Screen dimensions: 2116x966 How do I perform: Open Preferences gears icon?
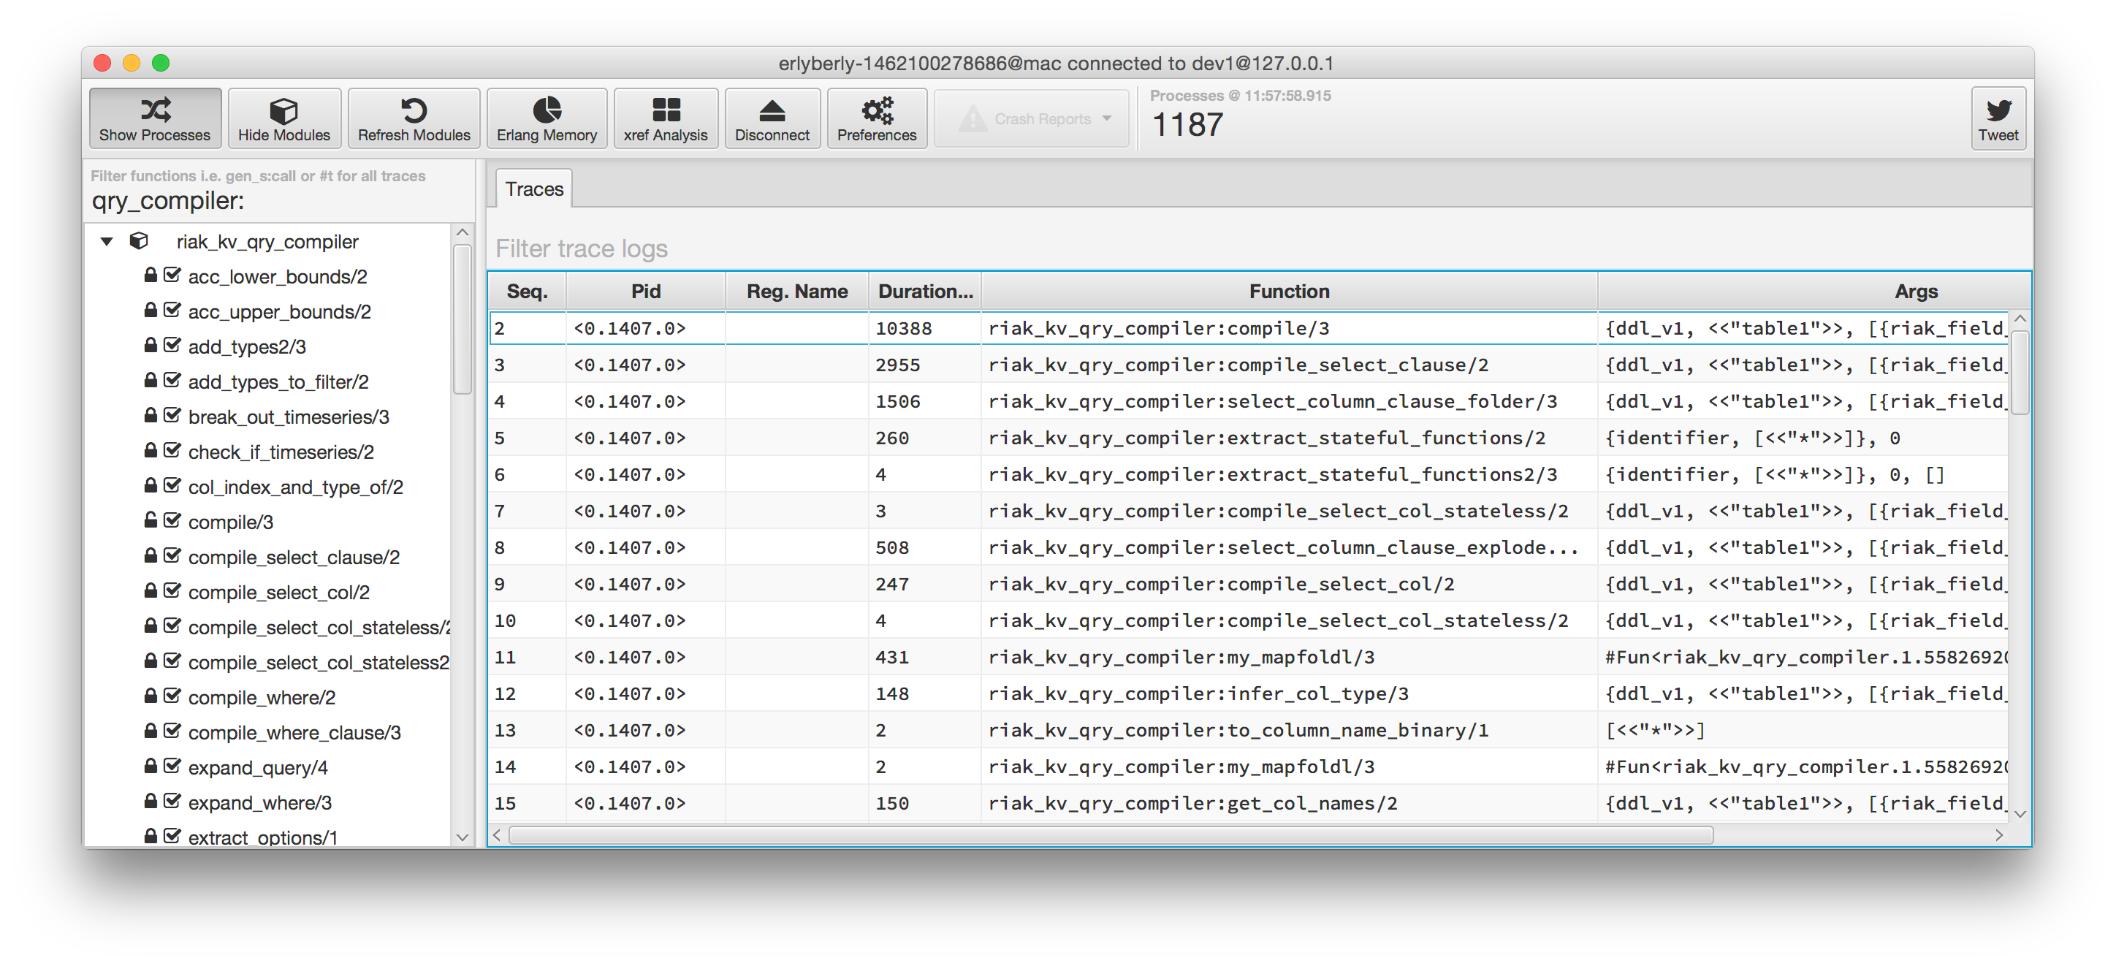pos(877,110)
